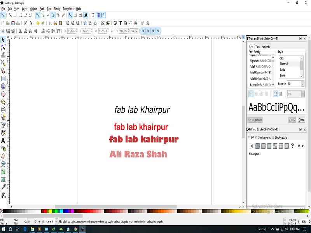Click the Undo arrow icon
311x233 pixels.
[x=38, y=23]
